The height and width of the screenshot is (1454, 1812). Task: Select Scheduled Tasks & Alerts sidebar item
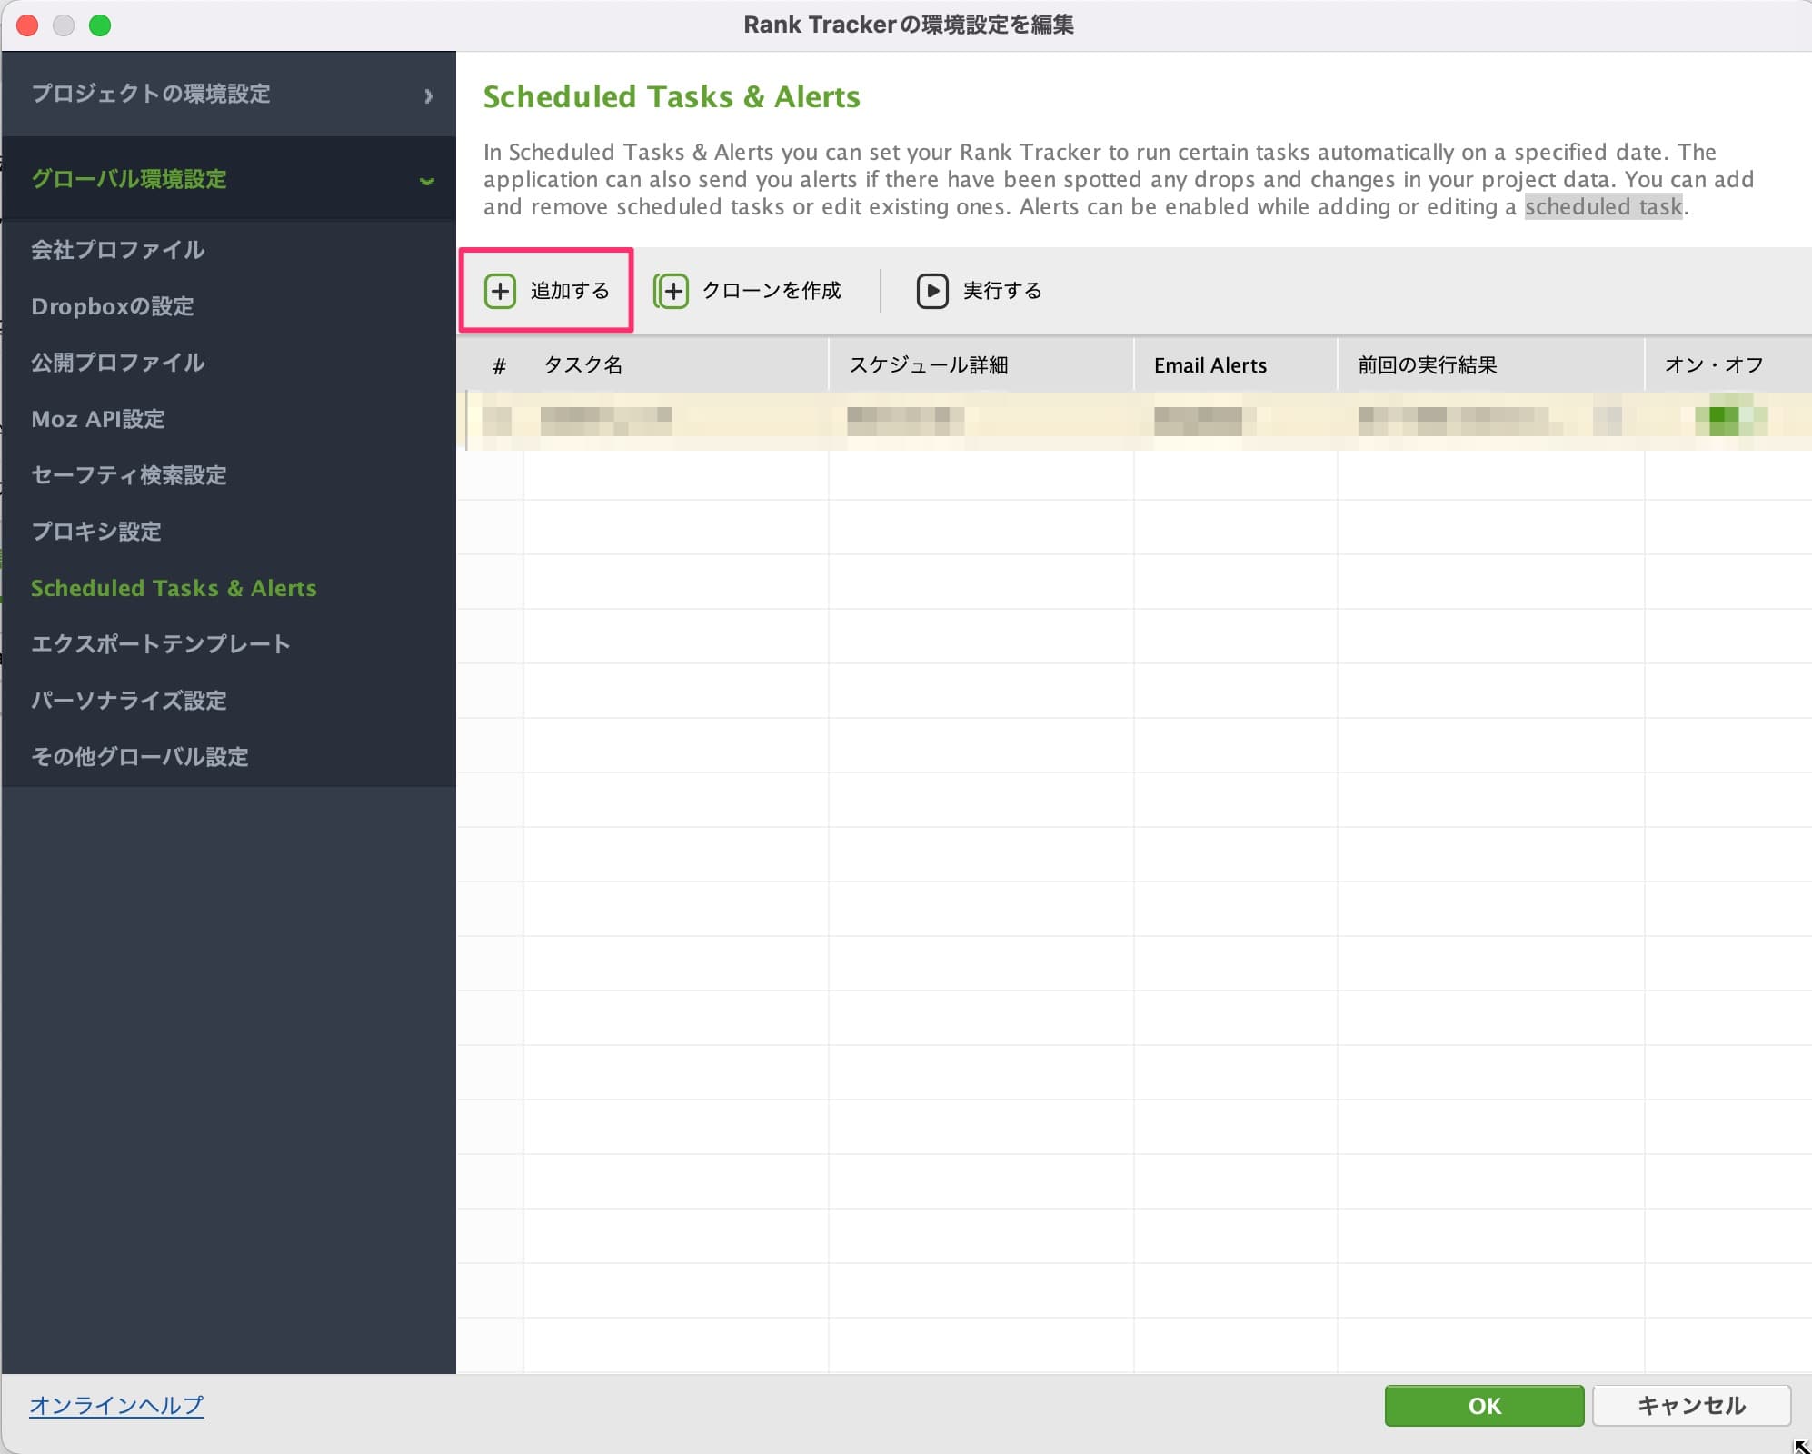(174, 588)
